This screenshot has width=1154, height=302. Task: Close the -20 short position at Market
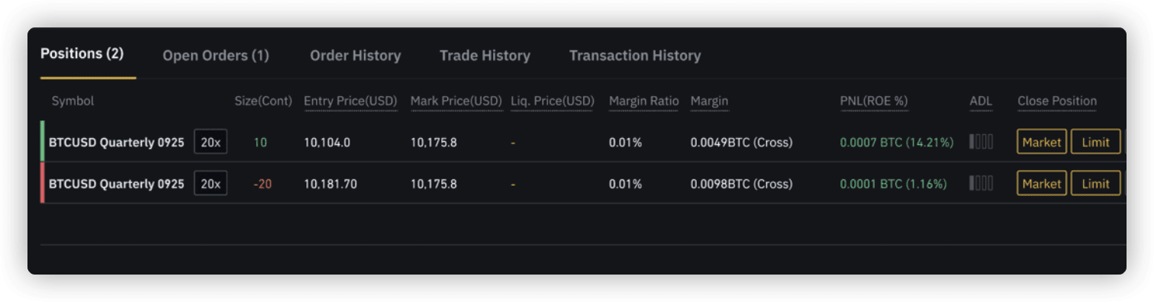(x=1042, y=184)
